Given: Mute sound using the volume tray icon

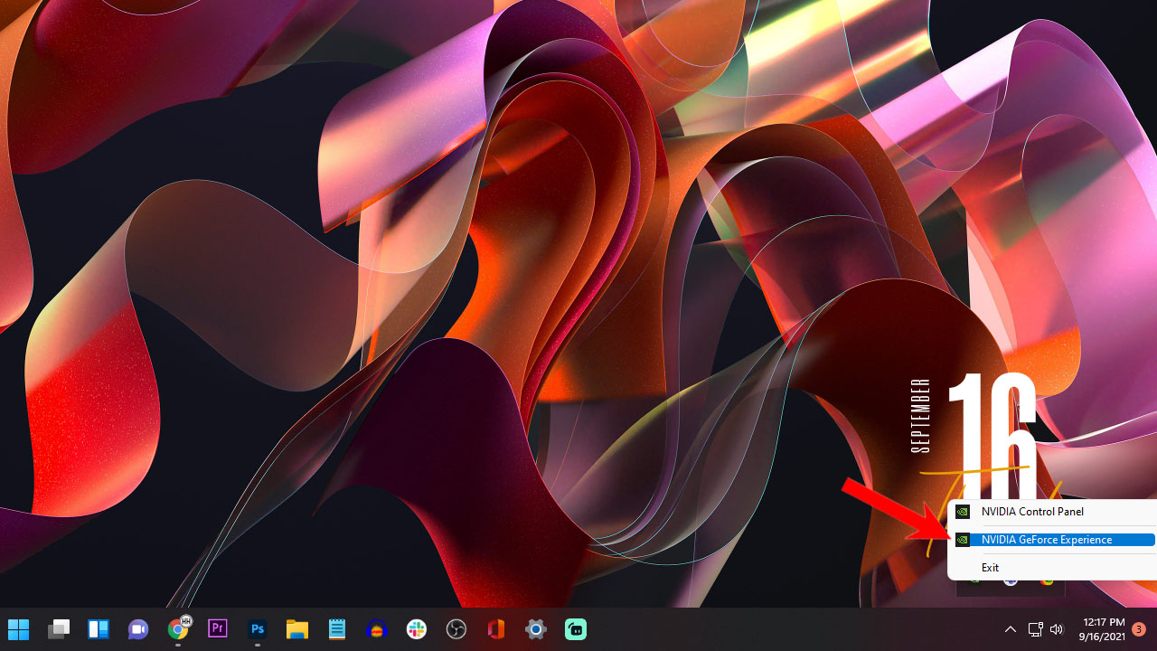Looking at the screenshot, I should [1056, 629].
